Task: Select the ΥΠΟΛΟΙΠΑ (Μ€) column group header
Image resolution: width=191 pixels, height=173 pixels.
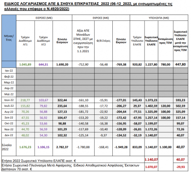Action: click(159, 18)
